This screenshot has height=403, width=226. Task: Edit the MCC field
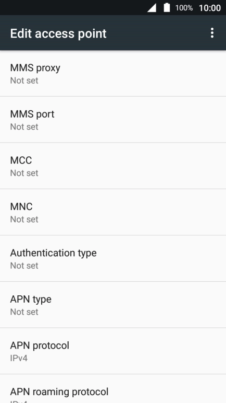[x=113, y=166]
